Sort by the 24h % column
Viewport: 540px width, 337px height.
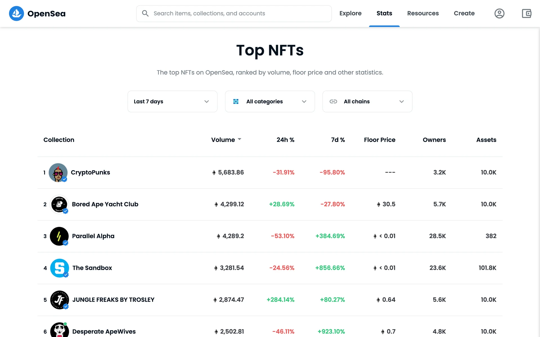point(285,140)
